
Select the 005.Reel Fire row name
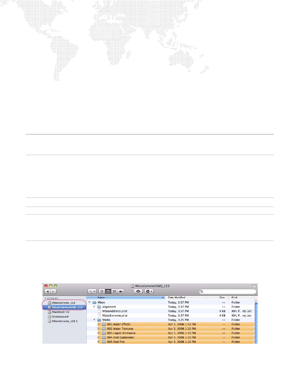click(x=116, y=342)
